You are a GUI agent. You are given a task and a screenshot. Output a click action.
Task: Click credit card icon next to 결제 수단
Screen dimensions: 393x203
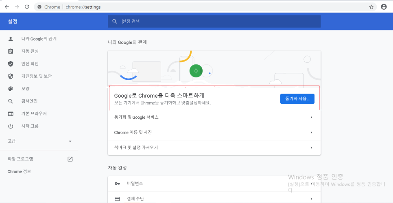[x=117, y=199]
